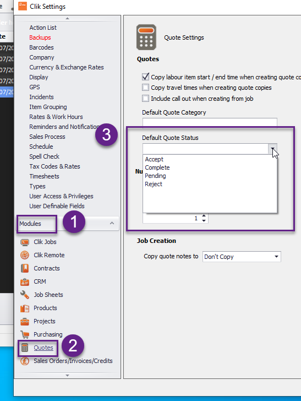
Task: Open Spell Check settings
Action: (x=44, y=156)
